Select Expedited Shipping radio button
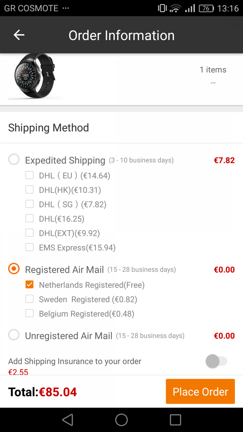243x432 pixels. tap(14, 159)
